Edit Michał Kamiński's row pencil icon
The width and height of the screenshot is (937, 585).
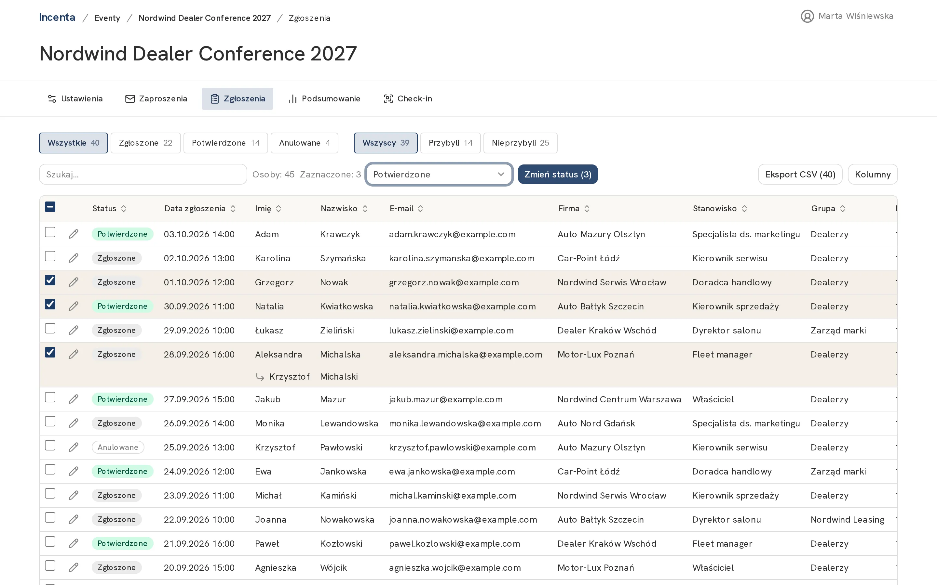(x=74, y=495)
